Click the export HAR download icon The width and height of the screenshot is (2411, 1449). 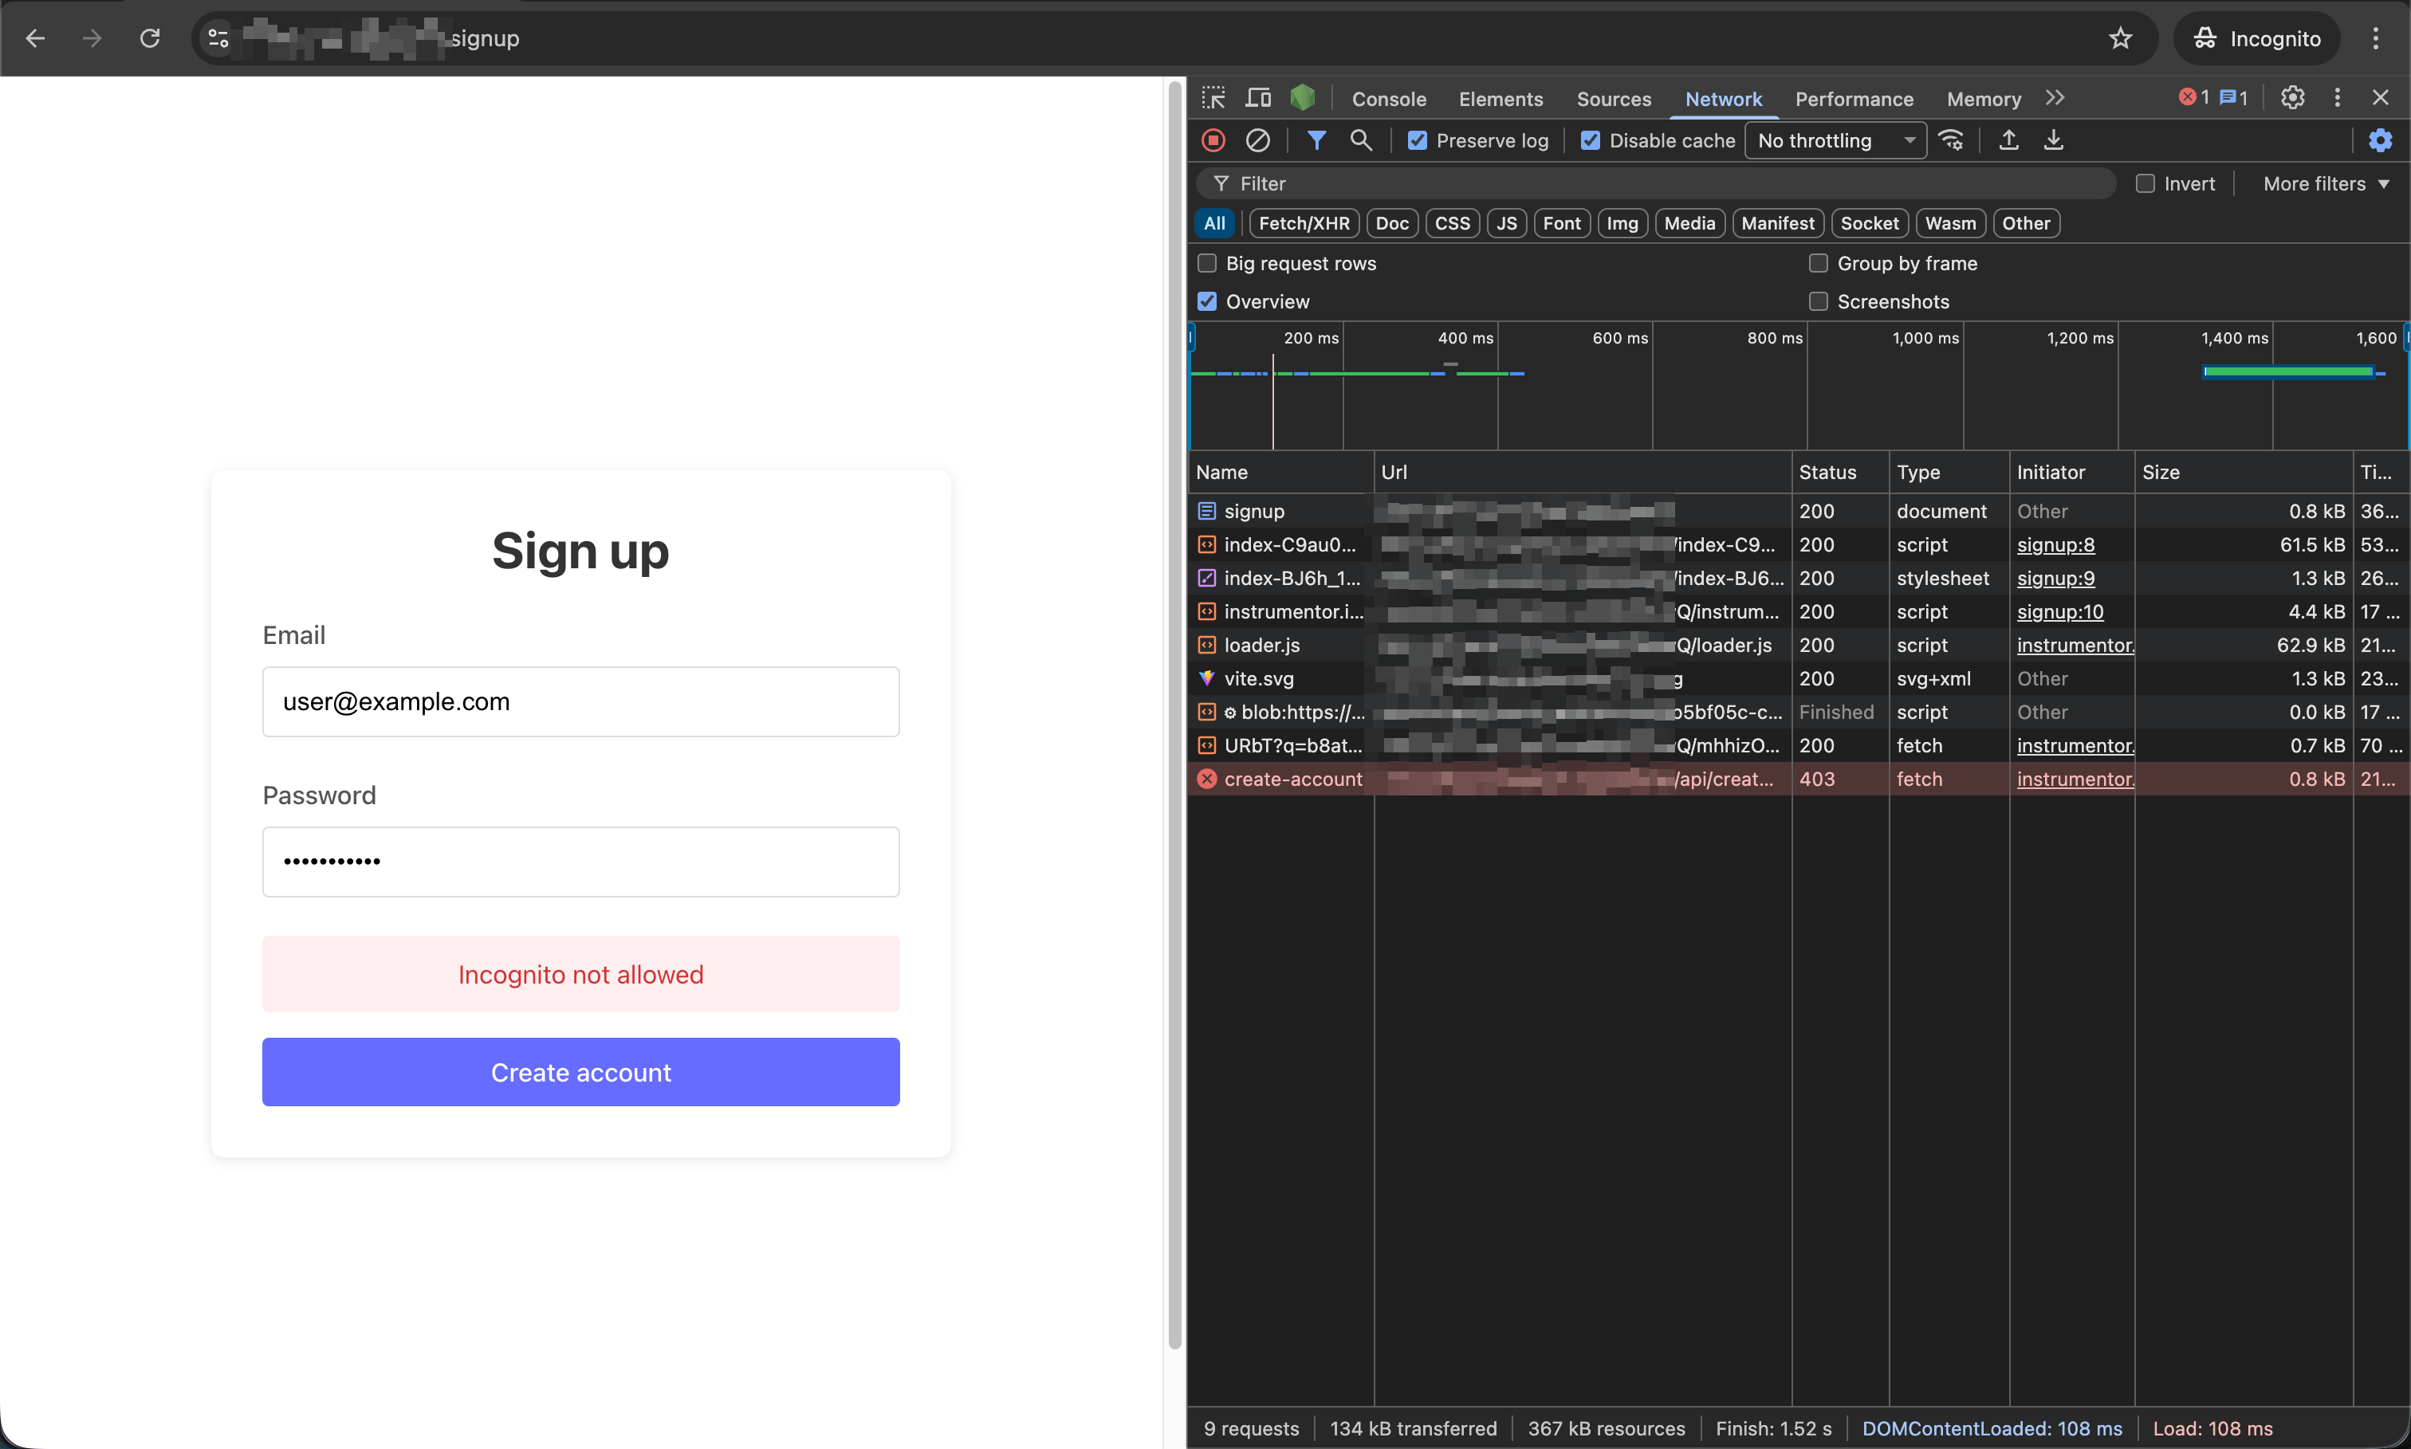pyautogui.click(x=2054, y=140)
